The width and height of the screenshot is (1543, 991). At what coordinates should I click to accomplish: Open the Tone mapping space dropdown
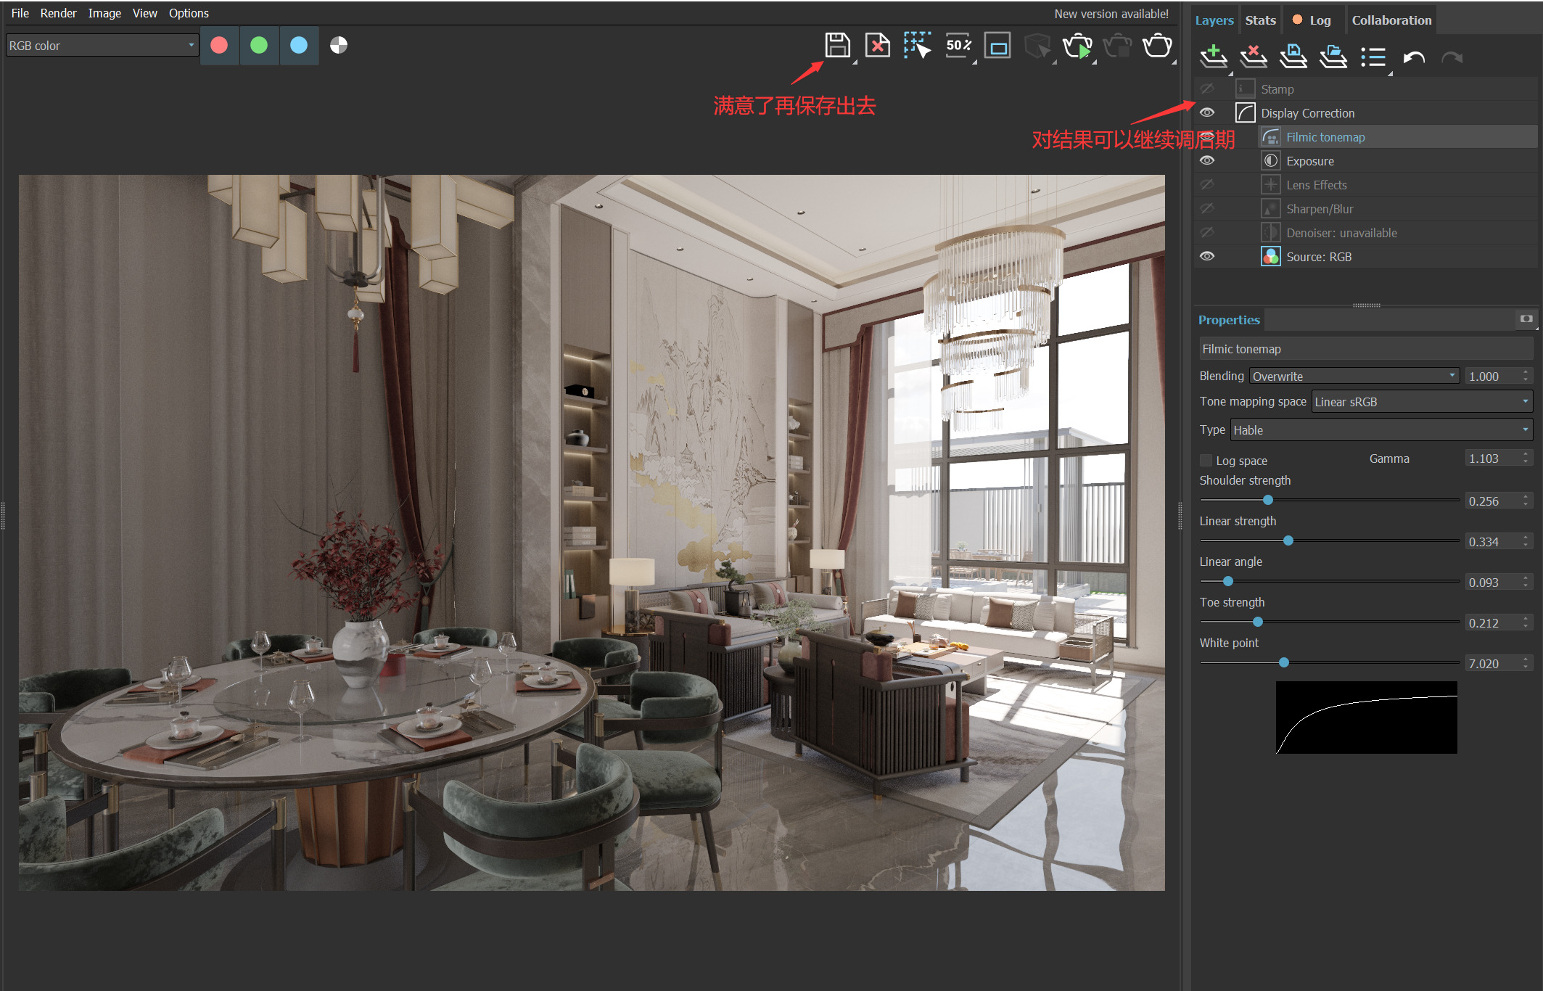pos(1422,401)
